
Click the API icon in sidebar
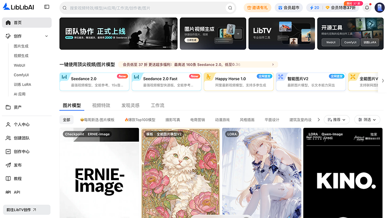8,192
